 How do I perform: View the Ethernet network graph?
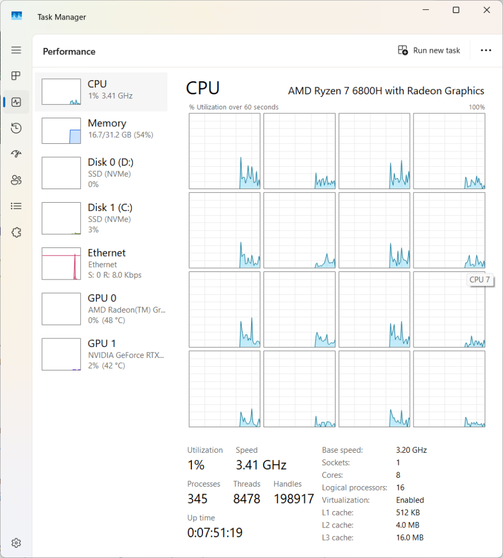[x=101, y=264]
